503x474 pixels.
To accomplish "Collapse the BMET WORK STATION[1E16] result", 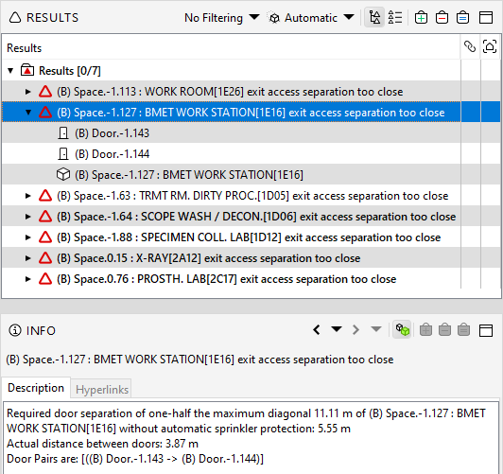I will tap(28, 113).
